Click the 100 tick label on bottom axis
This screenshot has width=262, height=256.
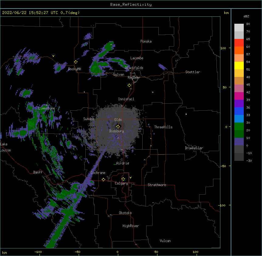[195, 252]
